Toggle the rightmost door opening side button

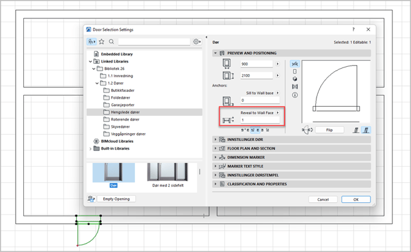[366, 130]
